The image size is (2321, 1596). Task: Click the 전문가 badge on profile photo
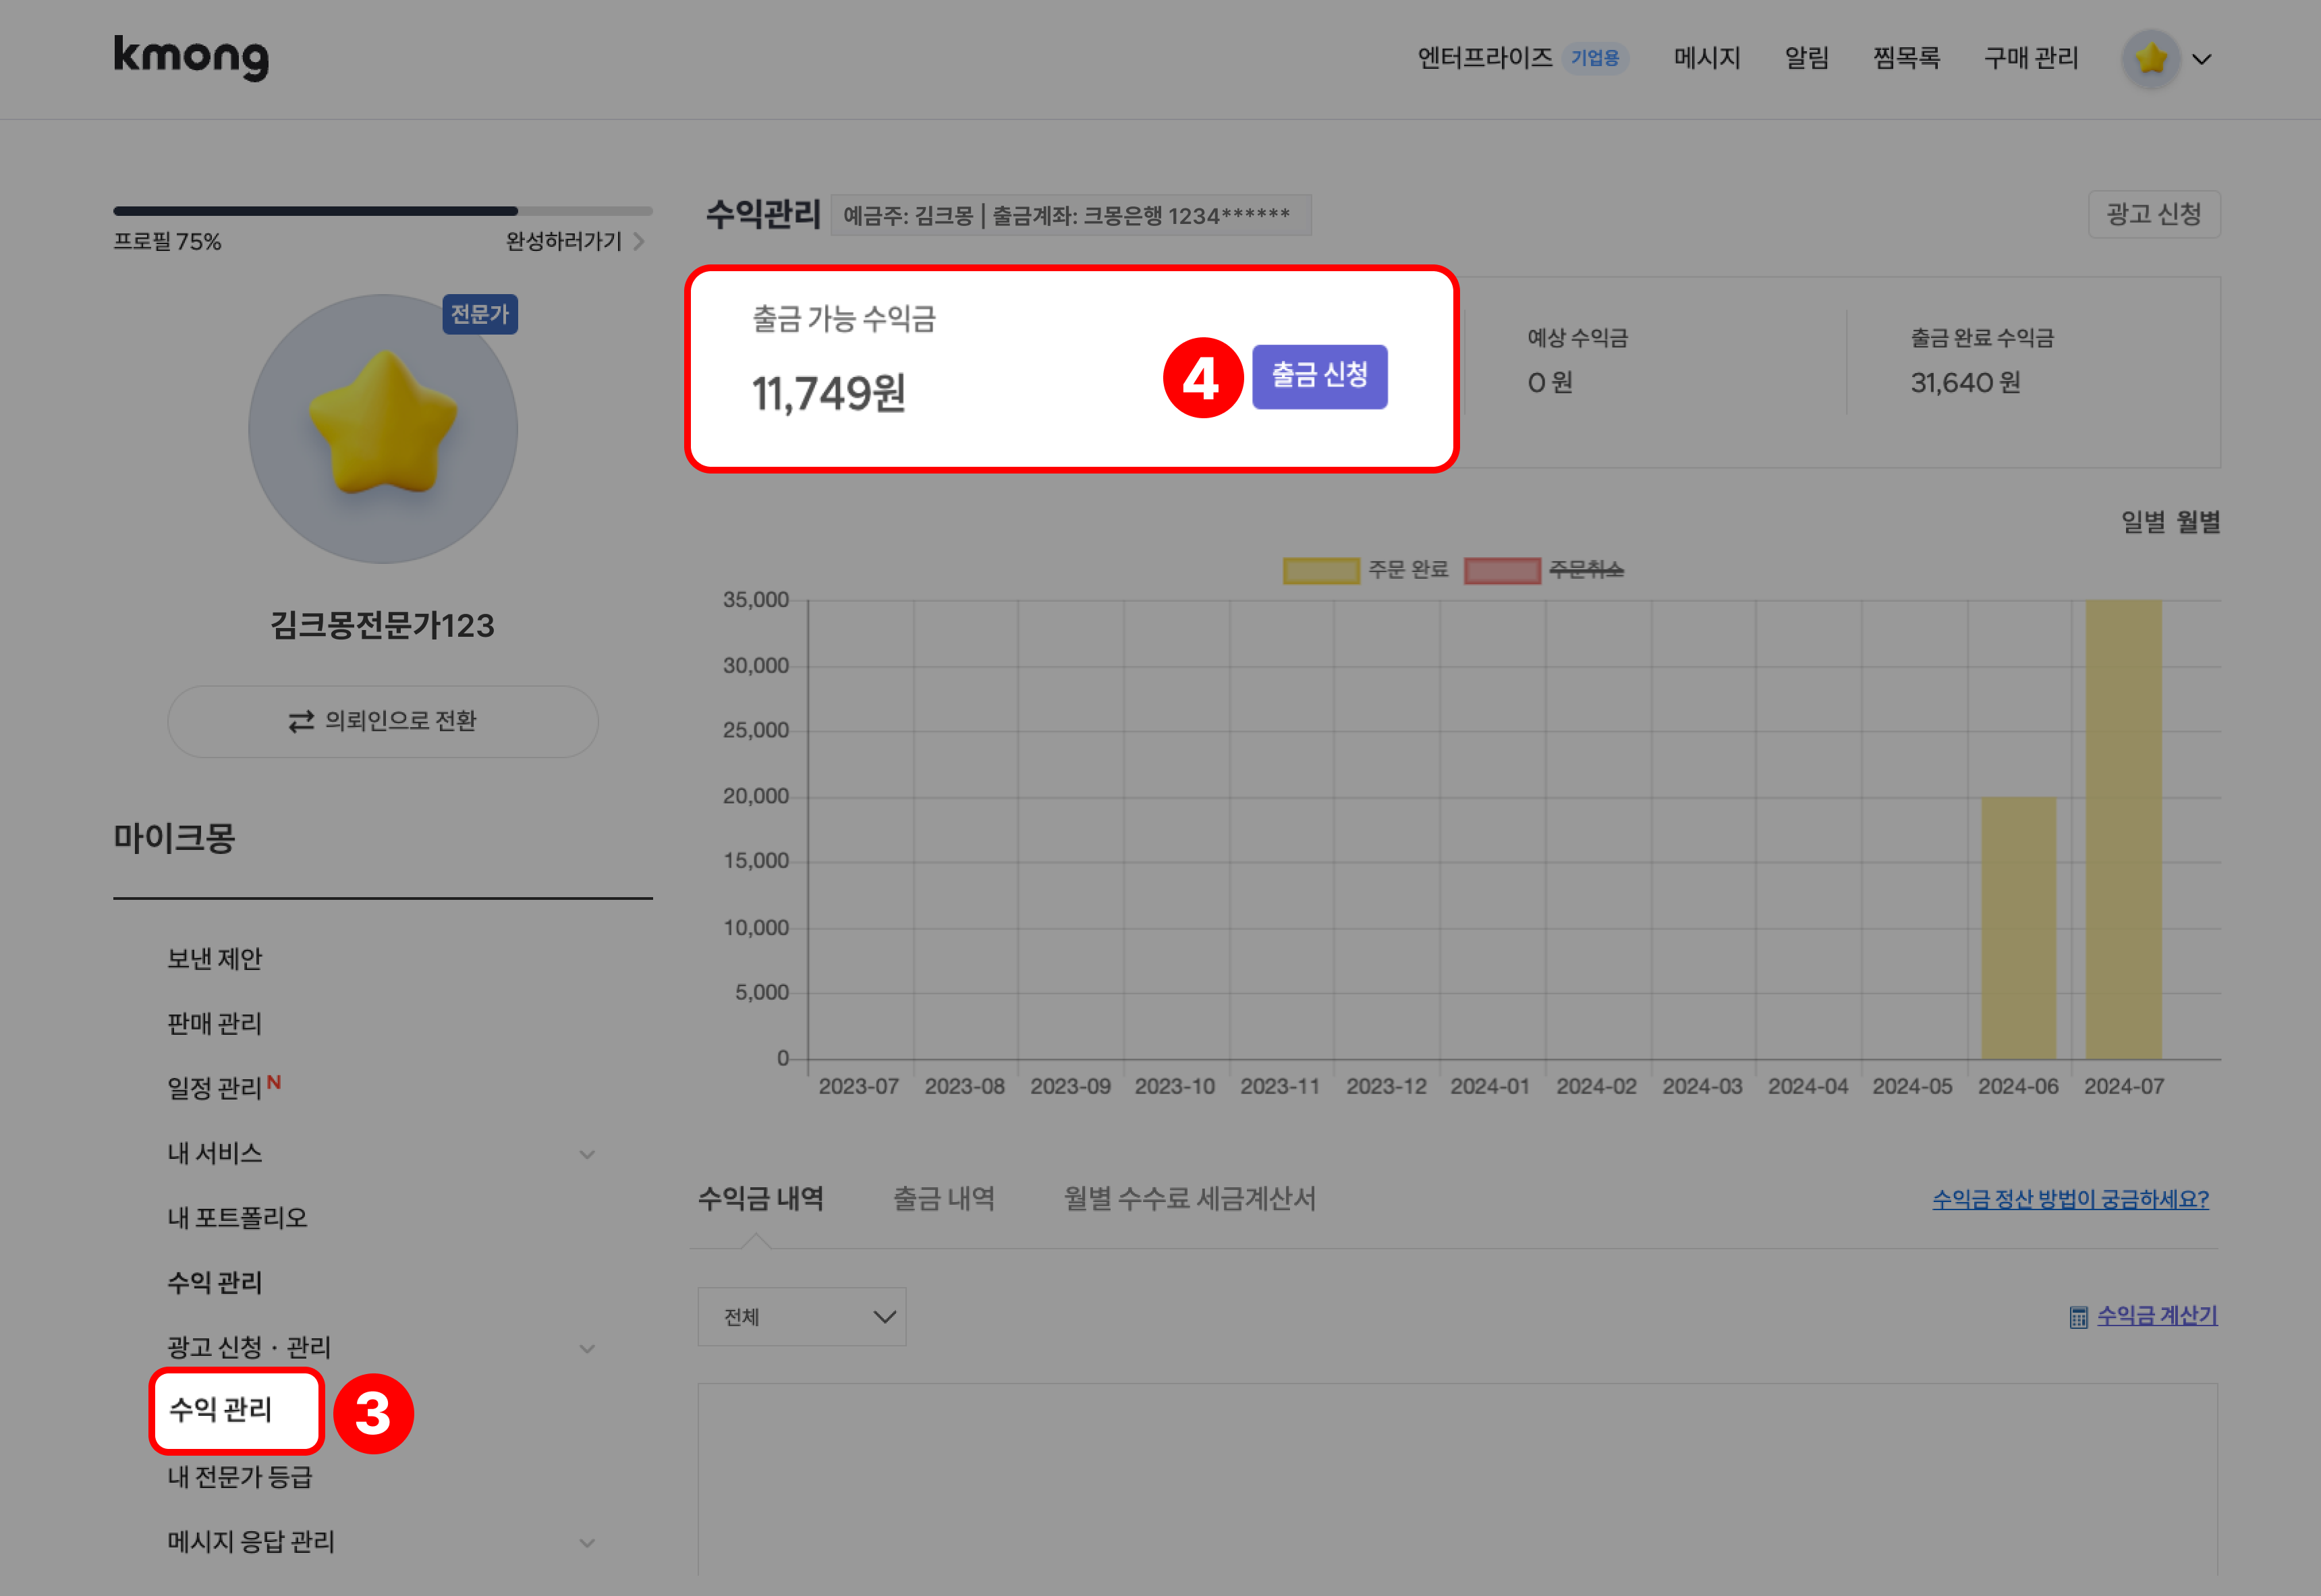[480, 314]
